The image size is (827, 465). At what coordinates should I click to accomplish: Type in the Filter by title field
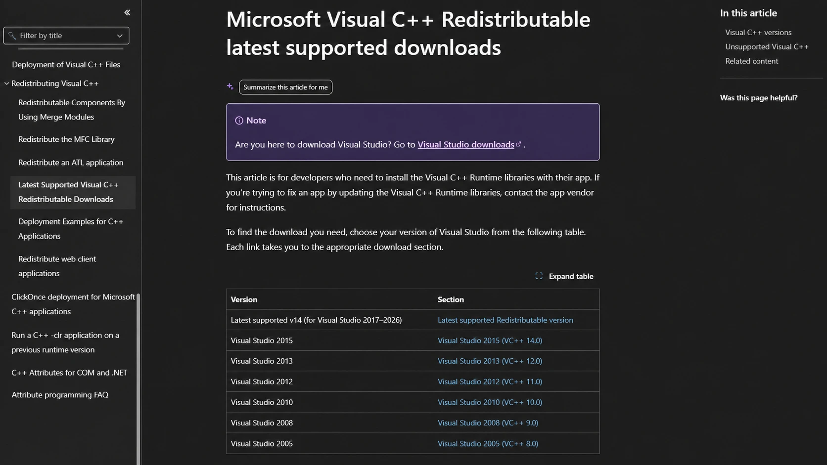(x=66, y=36)
